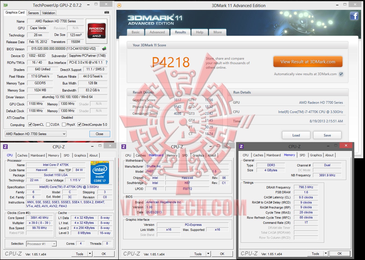
Task: Select the Graphics Card tab in GPU-Z
Action: pyautogui.click(x=15, y=12)
